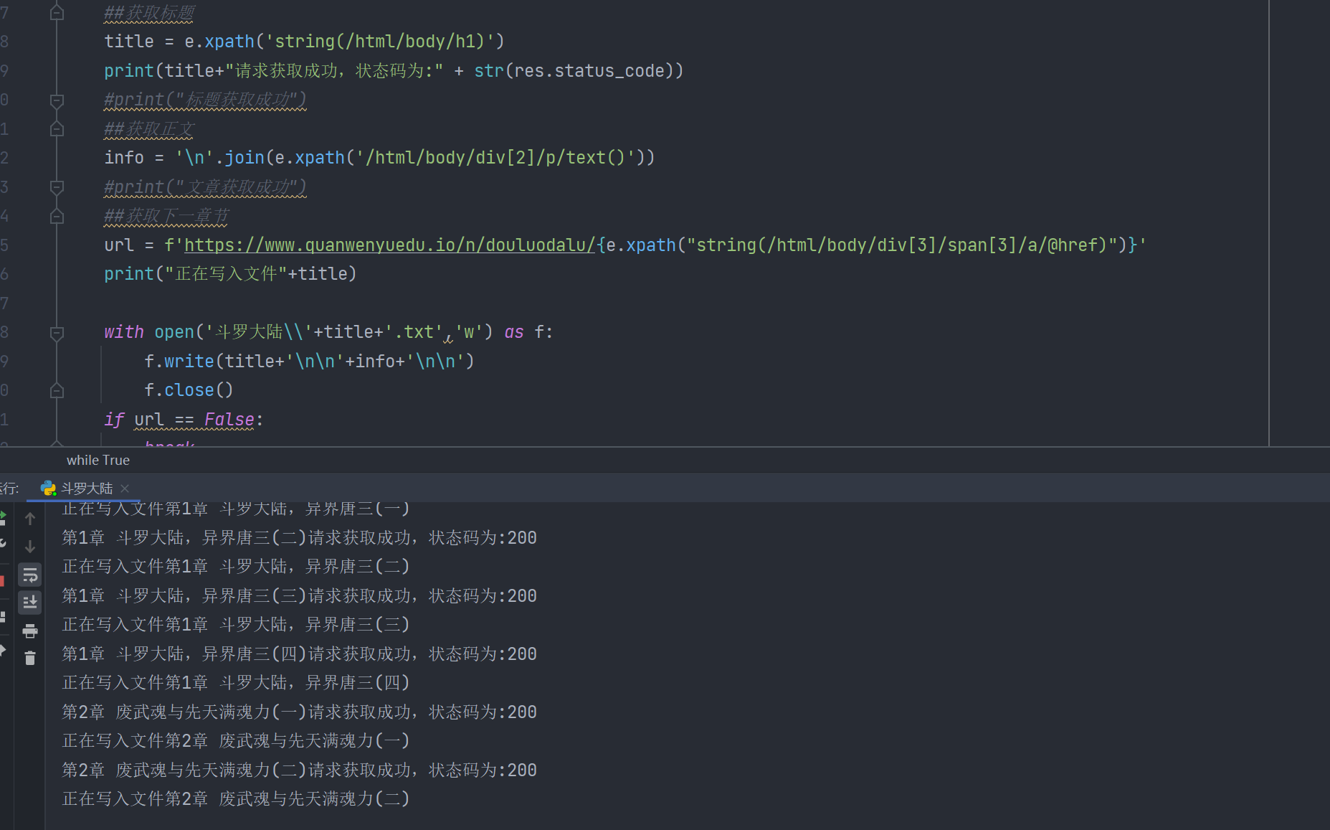
Task: Click console line '第1章 斗罗大陆，异界唐三(二)请求获取成功'
Action: point(299,538)
